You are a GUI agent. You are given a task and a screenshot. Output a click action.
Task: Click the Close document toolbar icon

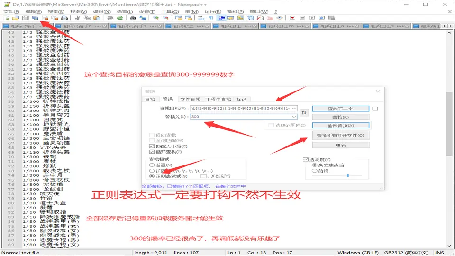(45, 18)
